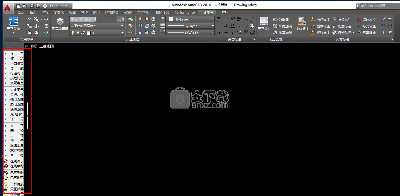
Task: Click the paste clipboard icon in 常用命令
Action: tap(30, 33)
